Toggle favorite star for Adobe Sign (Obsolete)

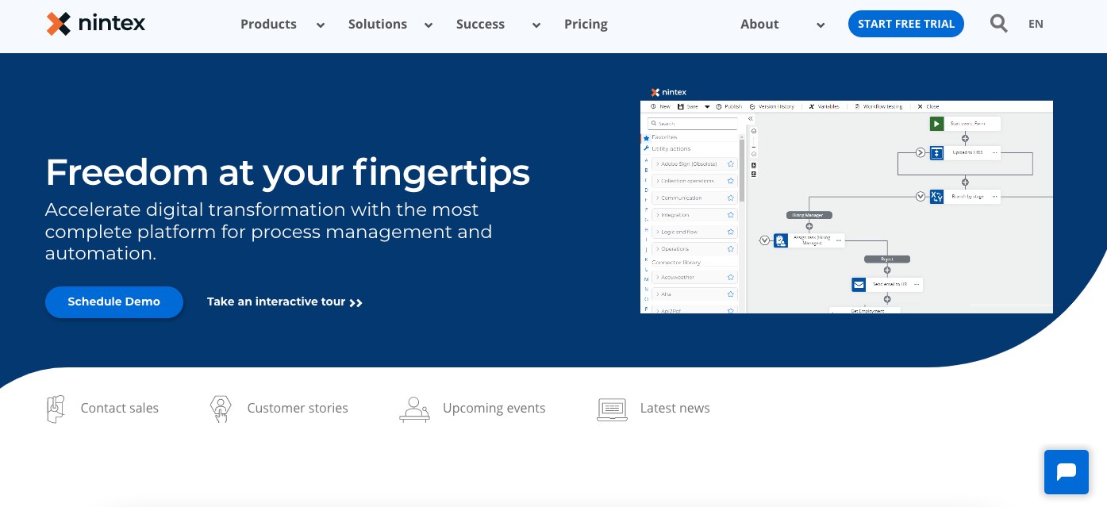(x=731, y=164)
